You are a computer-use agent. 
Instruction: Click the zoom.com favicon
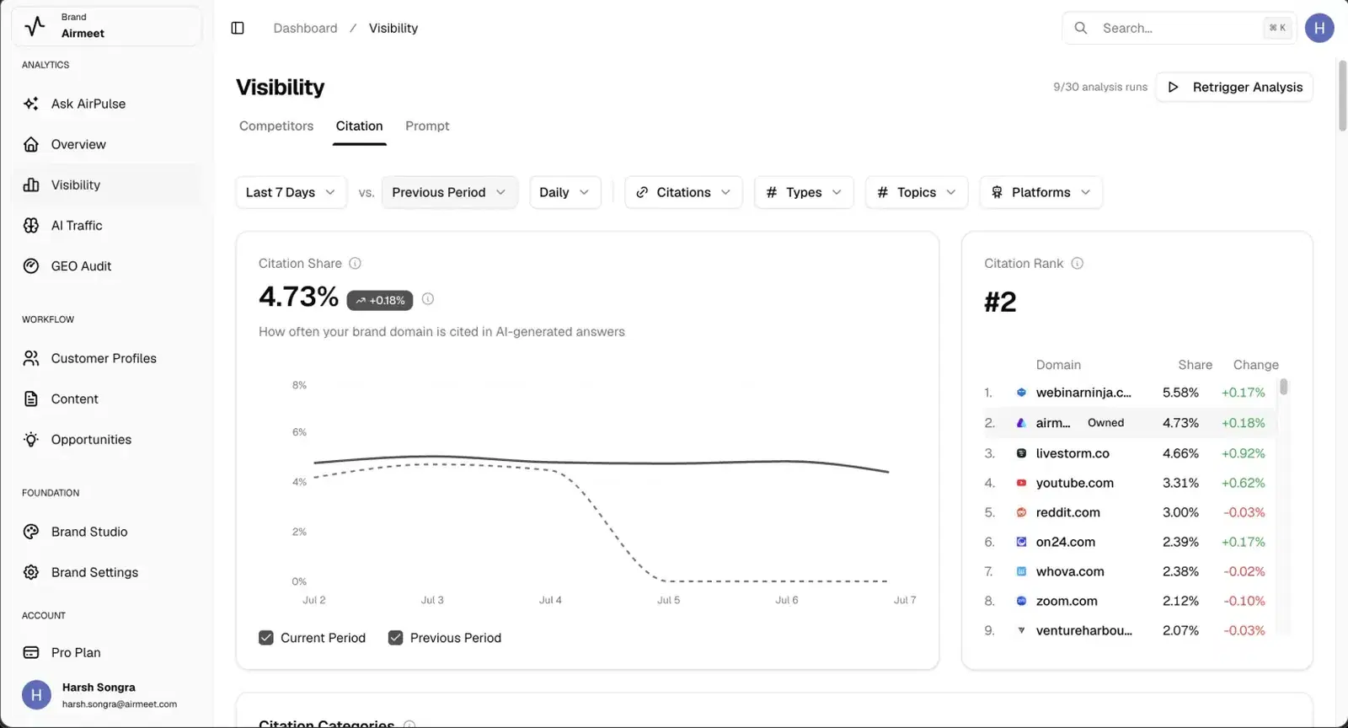coord(1021,601)
